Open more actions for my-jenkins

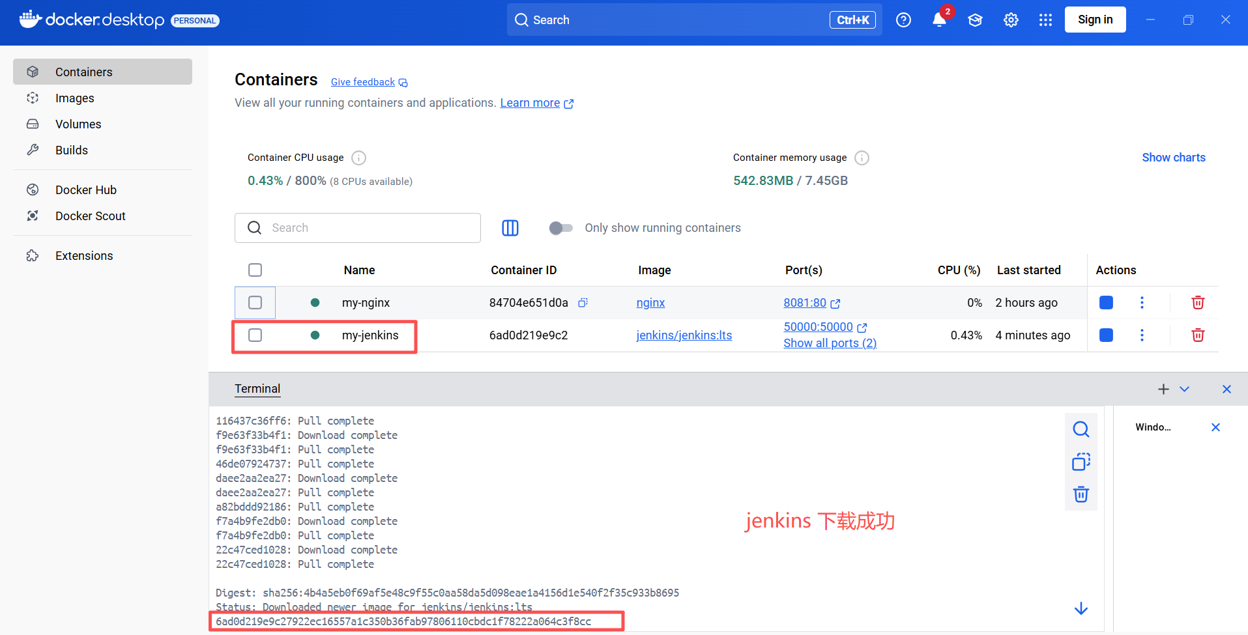[x=1142, y=335]
